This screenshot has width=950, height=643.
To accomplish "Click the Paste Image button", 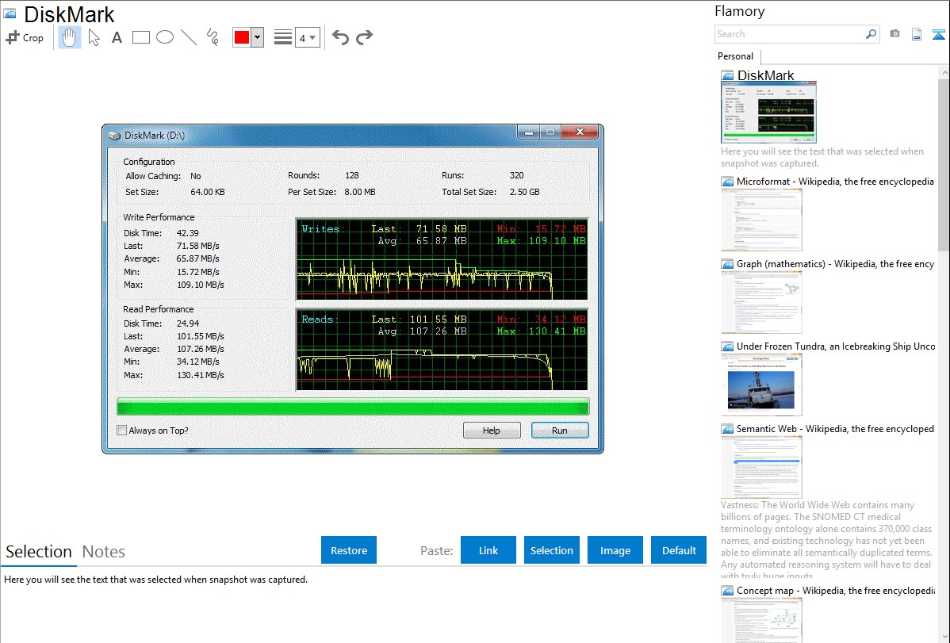I will (x=615, y=550).
